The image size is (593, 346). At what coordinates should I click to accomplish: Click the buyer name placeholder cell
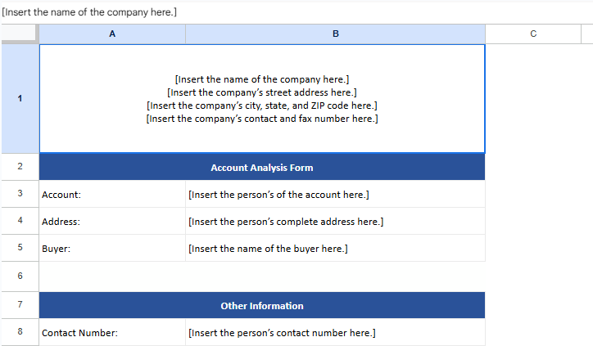click(335, 249)
